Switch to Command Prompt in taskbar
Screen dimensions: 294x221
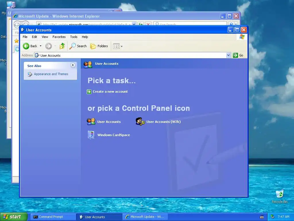click(53, 217)
